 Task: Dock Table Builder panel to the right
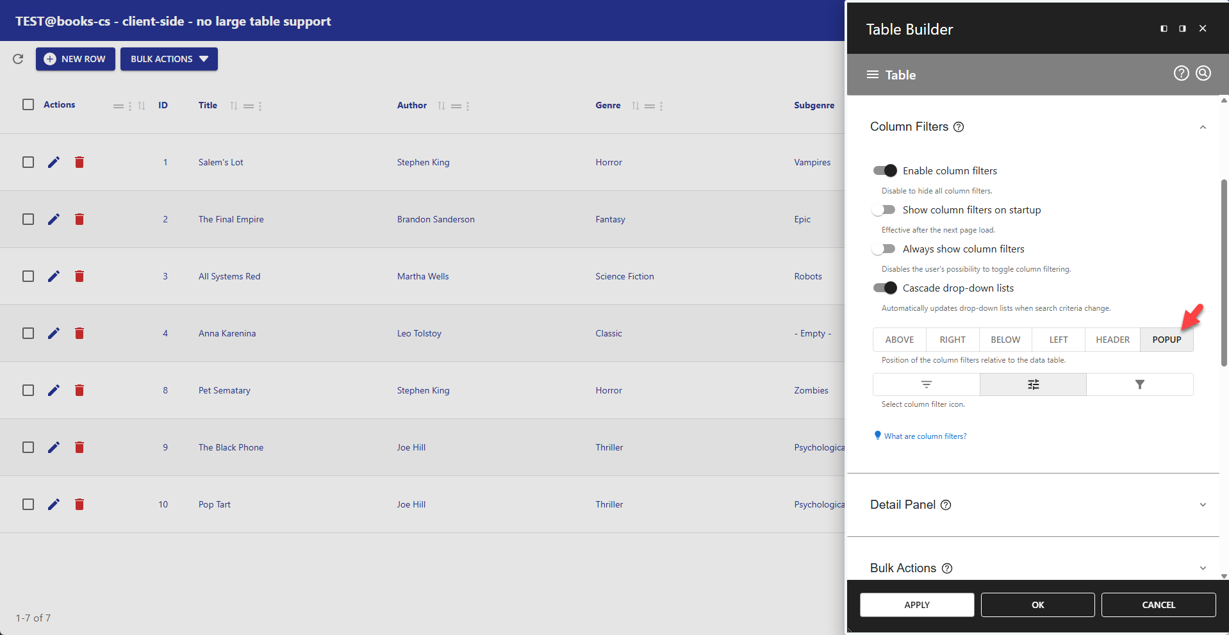pyautogui.click(x=1182, y=29)
